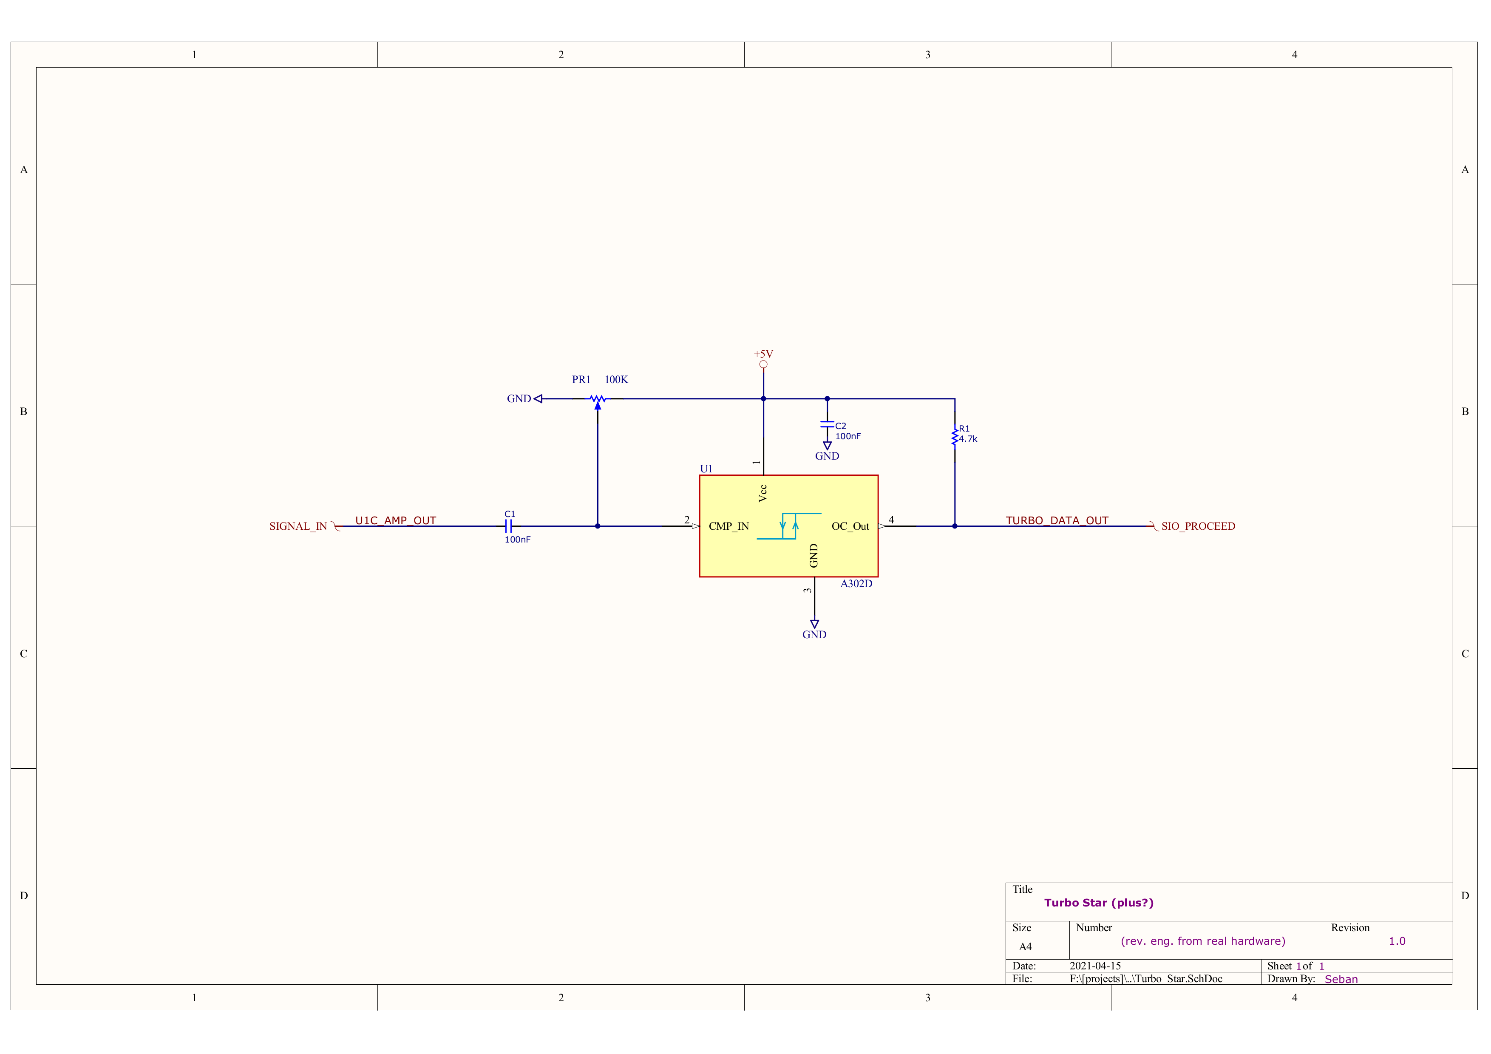The image size is (1491, 1054).
Task: Click pin number 4 near OC_Out
Action: point(891,520)
